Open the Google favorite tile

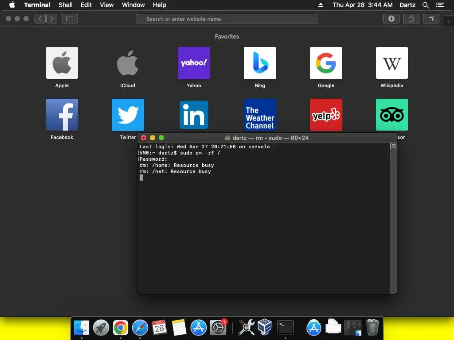coord(326,63)
